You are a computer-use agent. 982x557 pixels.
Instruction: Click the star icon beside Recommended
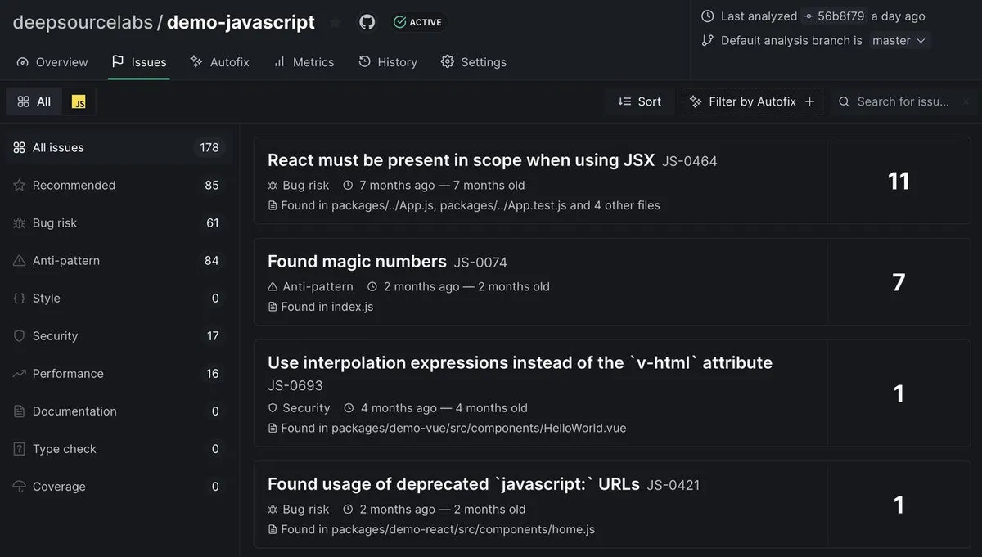[20, 185]
